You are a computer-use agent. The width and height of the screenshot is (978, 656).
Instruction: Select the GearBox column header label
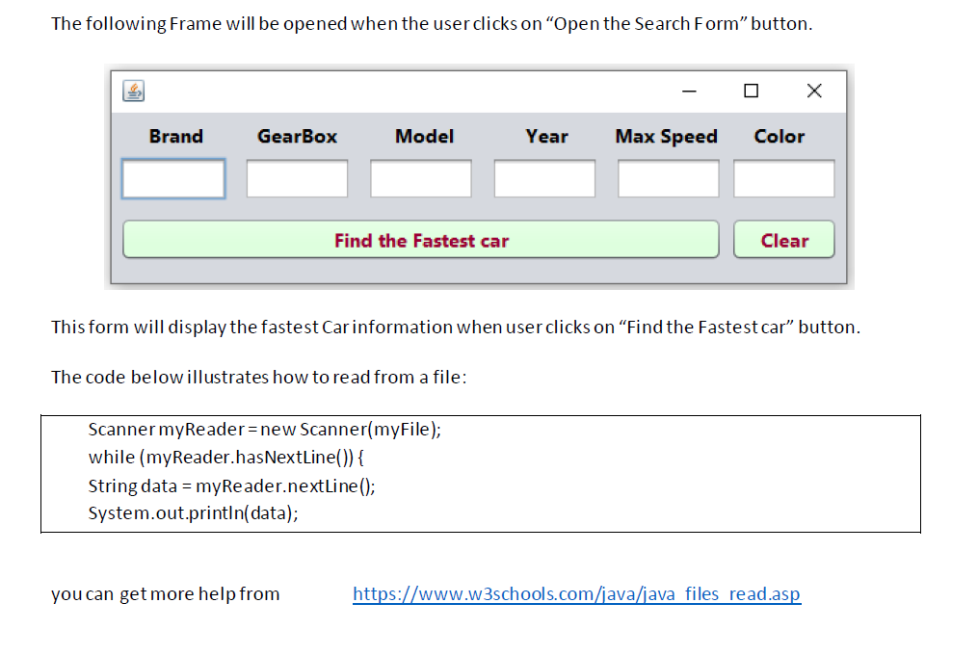pyautogui.click(x=297, y=137)
